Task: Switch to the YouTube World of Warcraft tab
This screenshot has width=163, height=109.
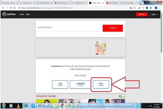Action: pos(114,3)
